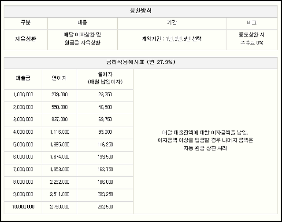Image resolution: width=282 pixels, height=222 pixels.
Task: Click 매달 대출잔액에 대한 이자금액을 납입 line
Action: (205, 133)
